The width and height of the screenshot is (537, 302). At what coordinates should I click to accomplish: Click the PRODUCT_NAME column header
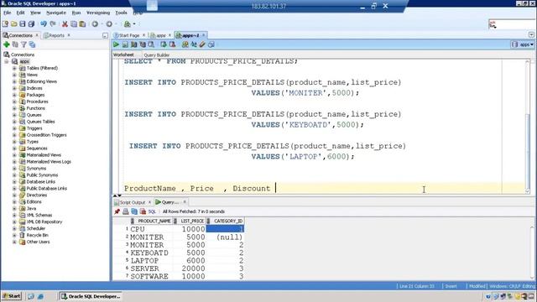(151, 221)
